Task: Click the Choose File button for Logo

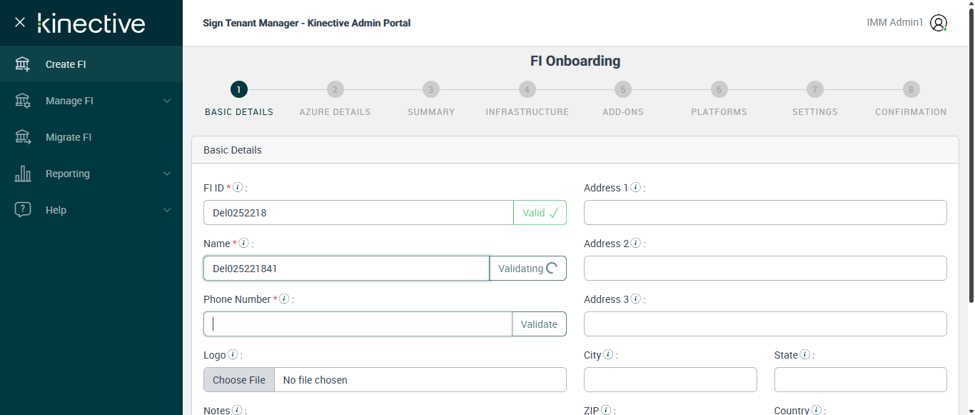Action: [239, 380]
